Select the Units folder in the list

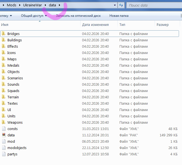coord(11,116)
